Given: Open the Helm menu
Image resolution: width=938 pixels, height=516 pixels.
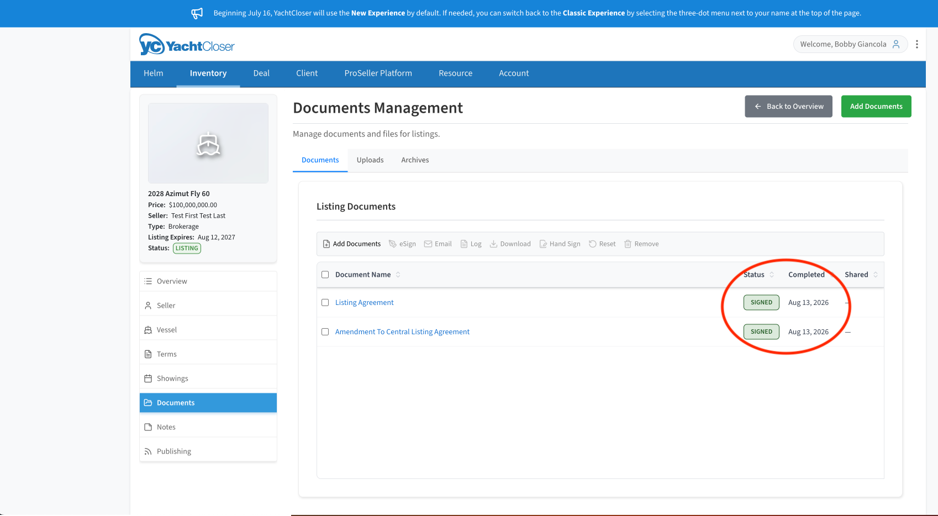Looking at the screenshot, I should (x=154, y=73).
